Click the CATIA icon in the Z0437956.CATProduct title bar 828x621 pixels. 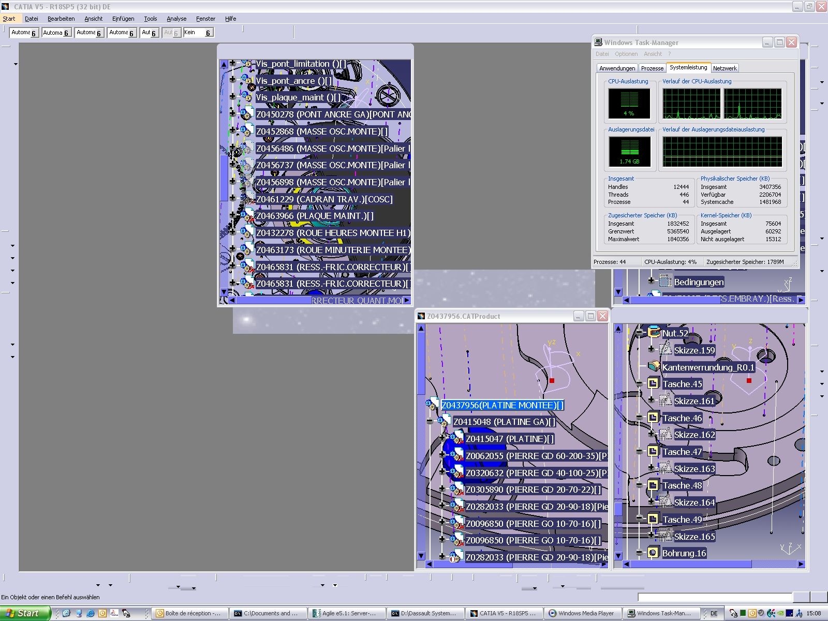pos(421,316)
